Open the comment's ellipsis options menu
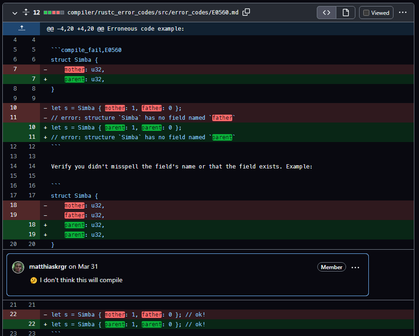The width and height of the screenshot is (419, 336). [x=355, y=267]
